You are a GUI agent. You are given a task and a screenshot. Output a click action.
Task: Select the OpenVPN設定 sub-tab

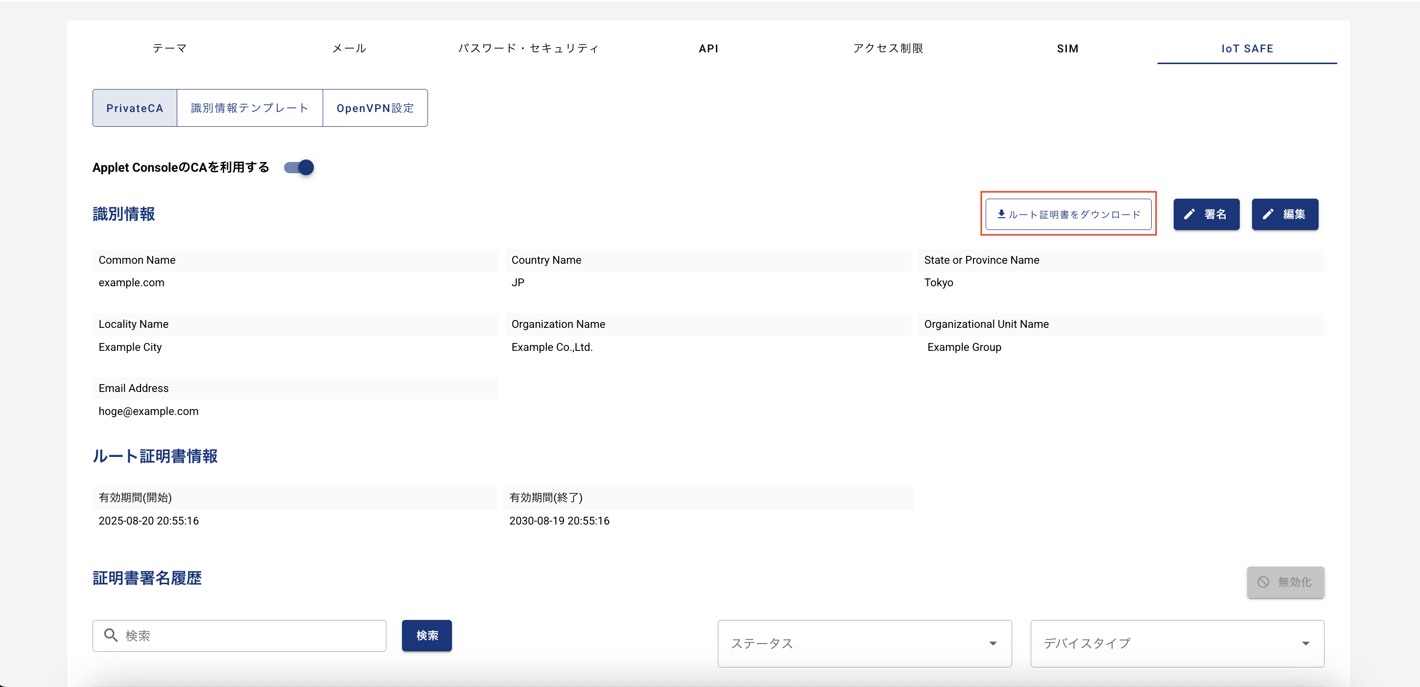pos(375,108)
